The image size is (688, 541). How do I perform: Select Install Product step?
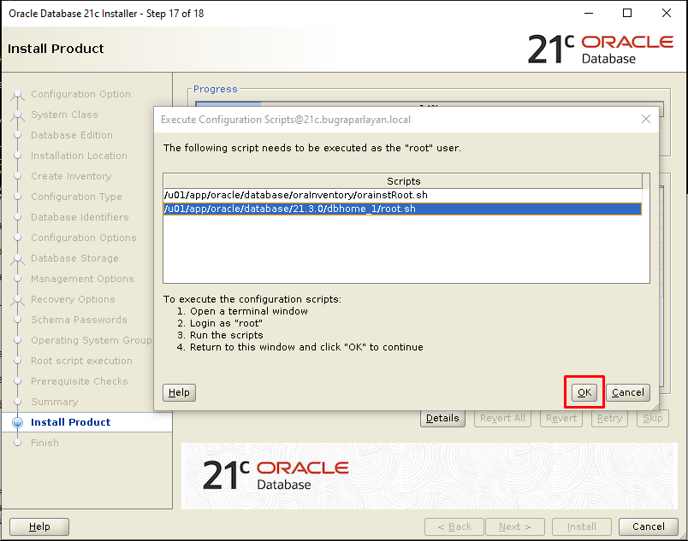tap(71, 422)
